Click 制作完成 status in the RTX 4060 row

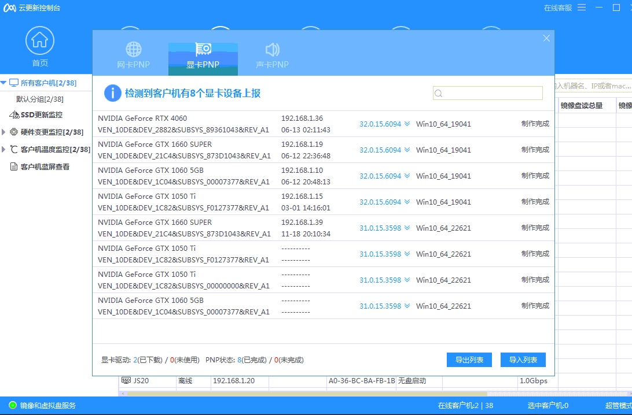click(535, 124)
